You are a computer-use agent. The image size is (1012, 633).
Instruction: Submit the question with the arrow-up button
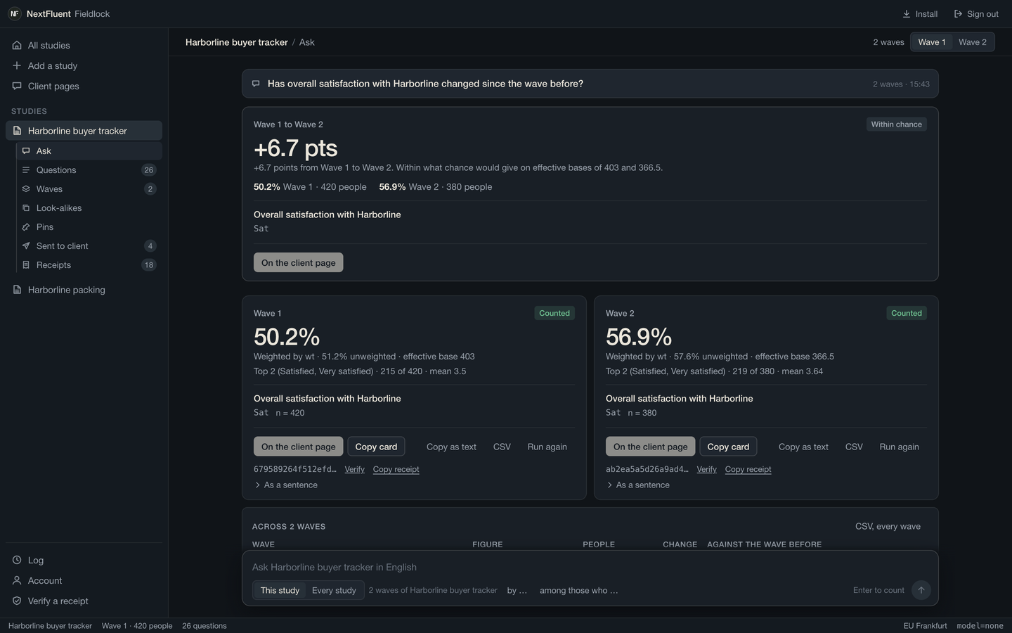tap(921, 590)
